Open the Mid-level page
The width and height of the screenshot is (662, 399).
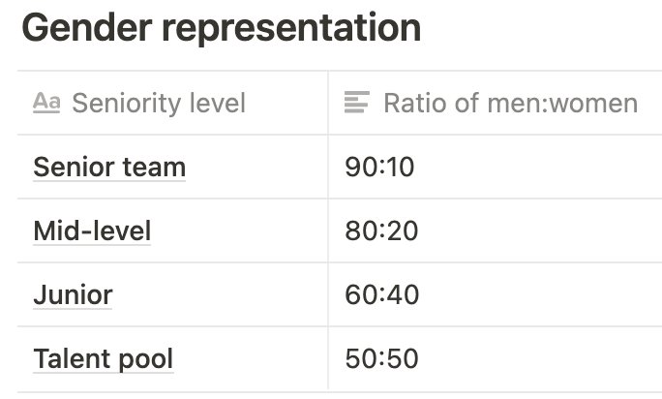pyautogui.click(x=92, y=230)
